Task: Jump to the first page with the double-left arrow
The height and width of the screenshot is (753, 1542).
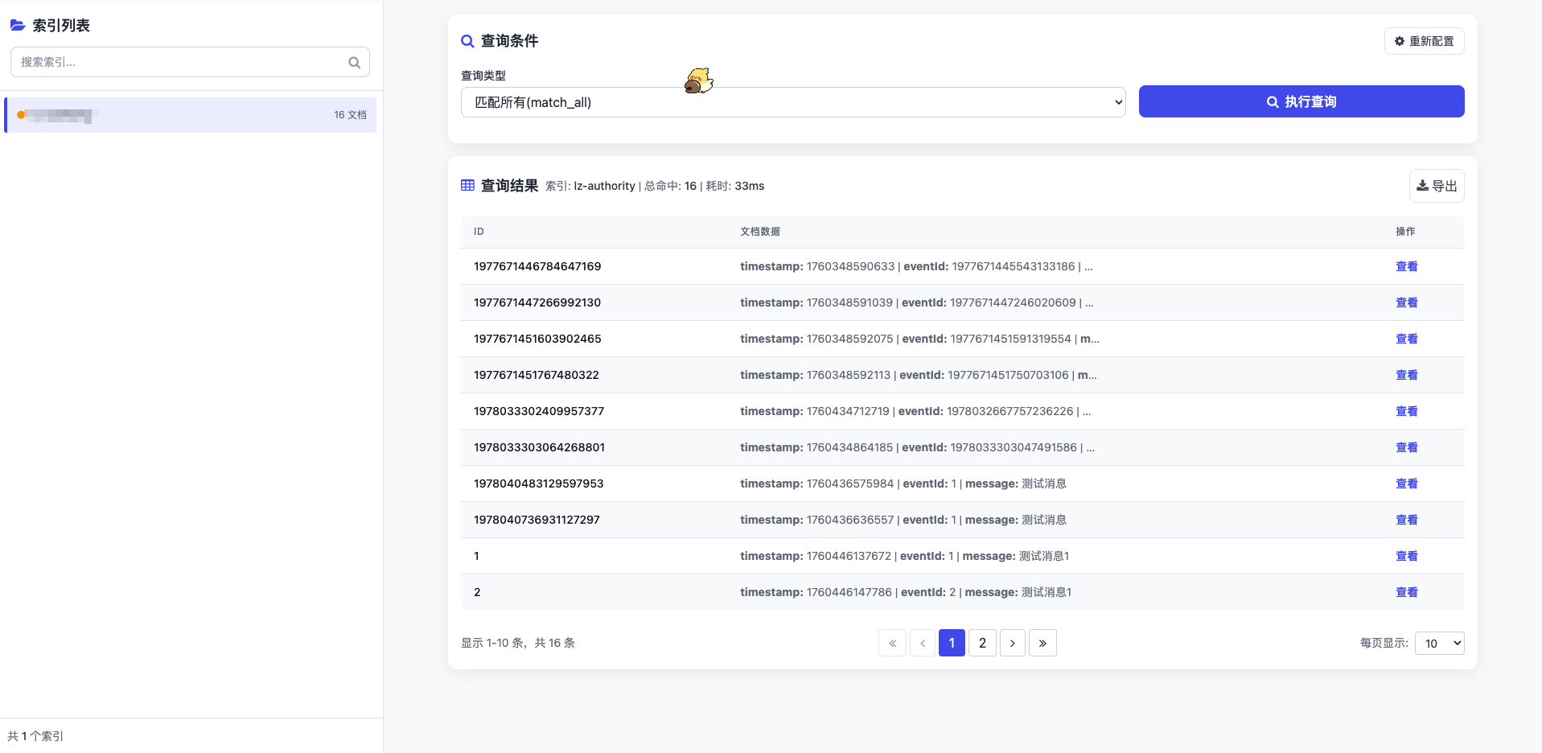Action: 892,643
